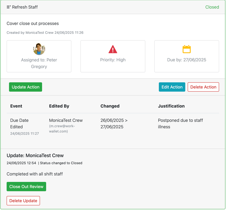Click the list icon beside Refresh Staff
Viewport: 226px width, 210px height.
(9, 7)
